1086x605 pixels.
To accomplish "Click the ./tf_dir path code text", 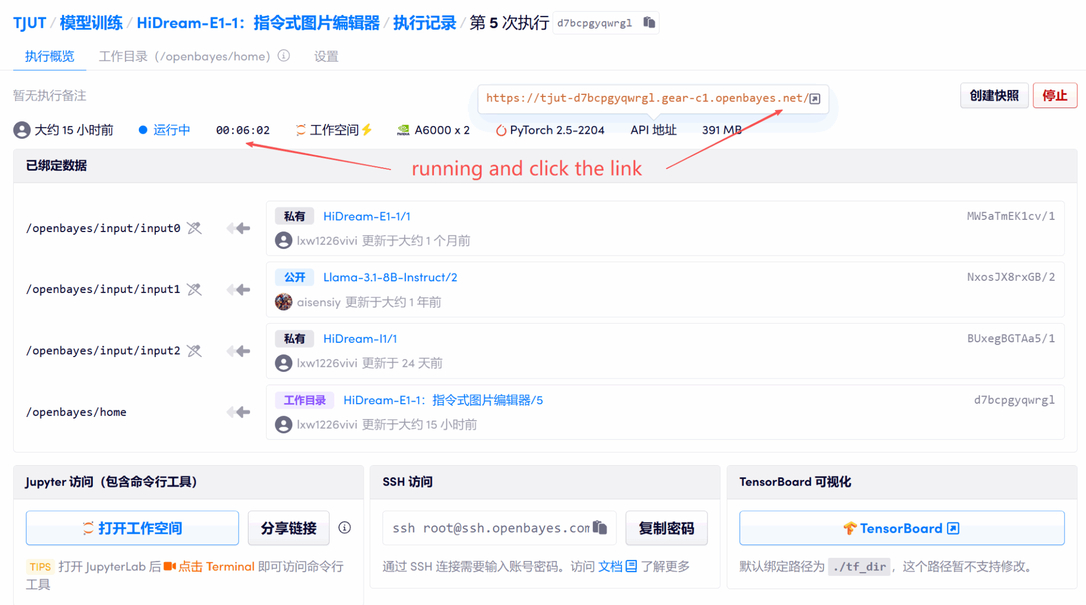I will (859, 567).
